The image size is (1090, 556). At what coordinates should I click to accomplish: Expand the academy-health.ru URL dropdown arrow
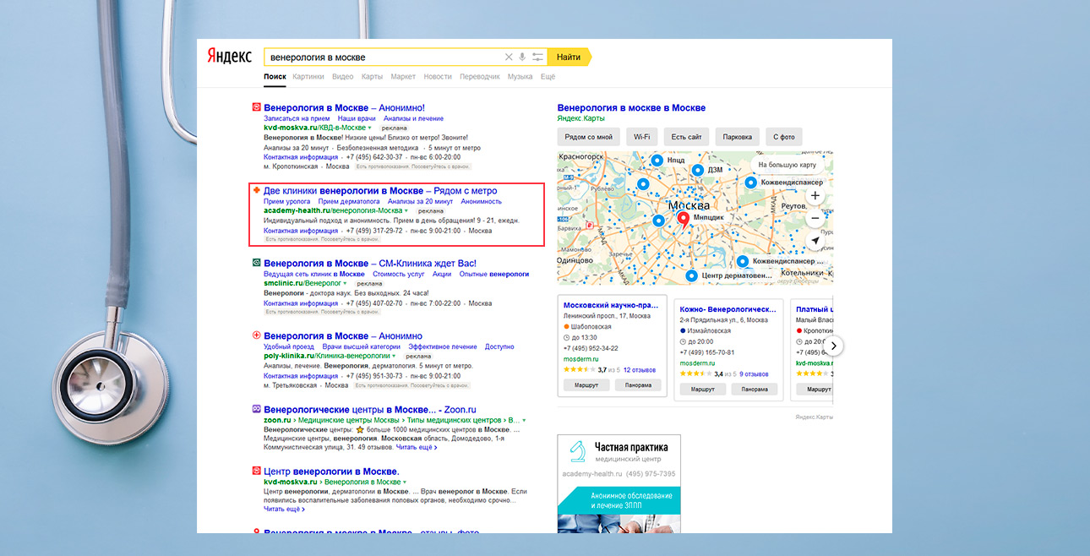click(406, 211)
